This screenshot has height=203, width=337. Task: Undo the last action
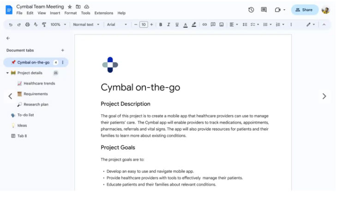tap(11, 24)
